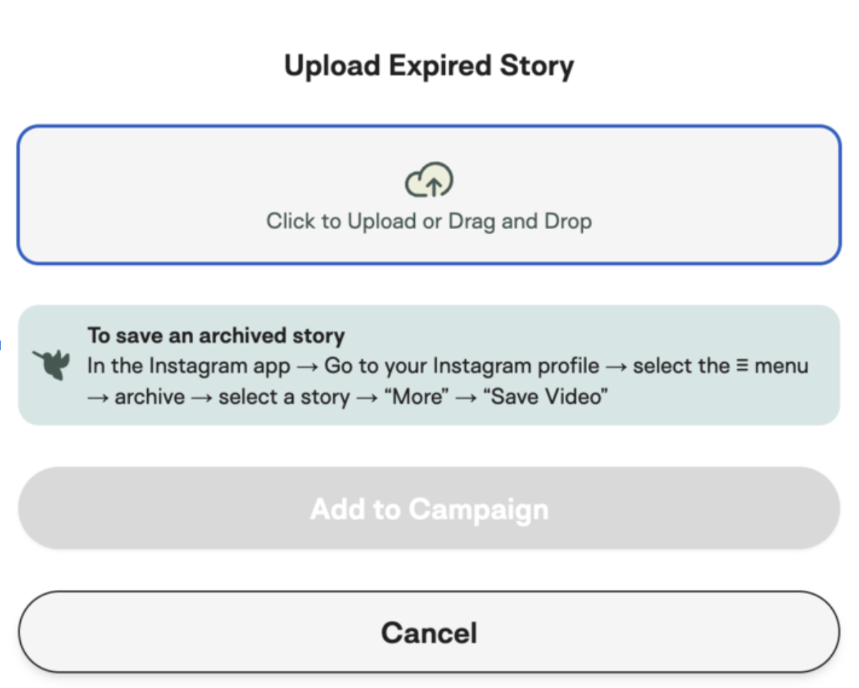
Task: Click the "Click to Upload or Drag and Drop" text
Action: (x=429, y=221)
